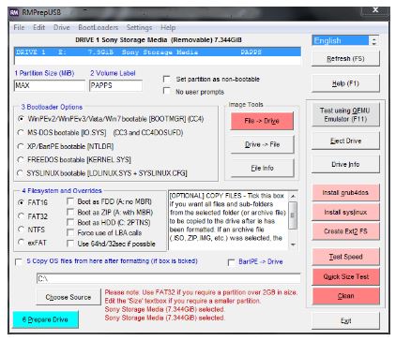Open the BootLoaders menu
Image resolution: width=396 pixels, height=341 pixels.
click(x=99, y=27)
